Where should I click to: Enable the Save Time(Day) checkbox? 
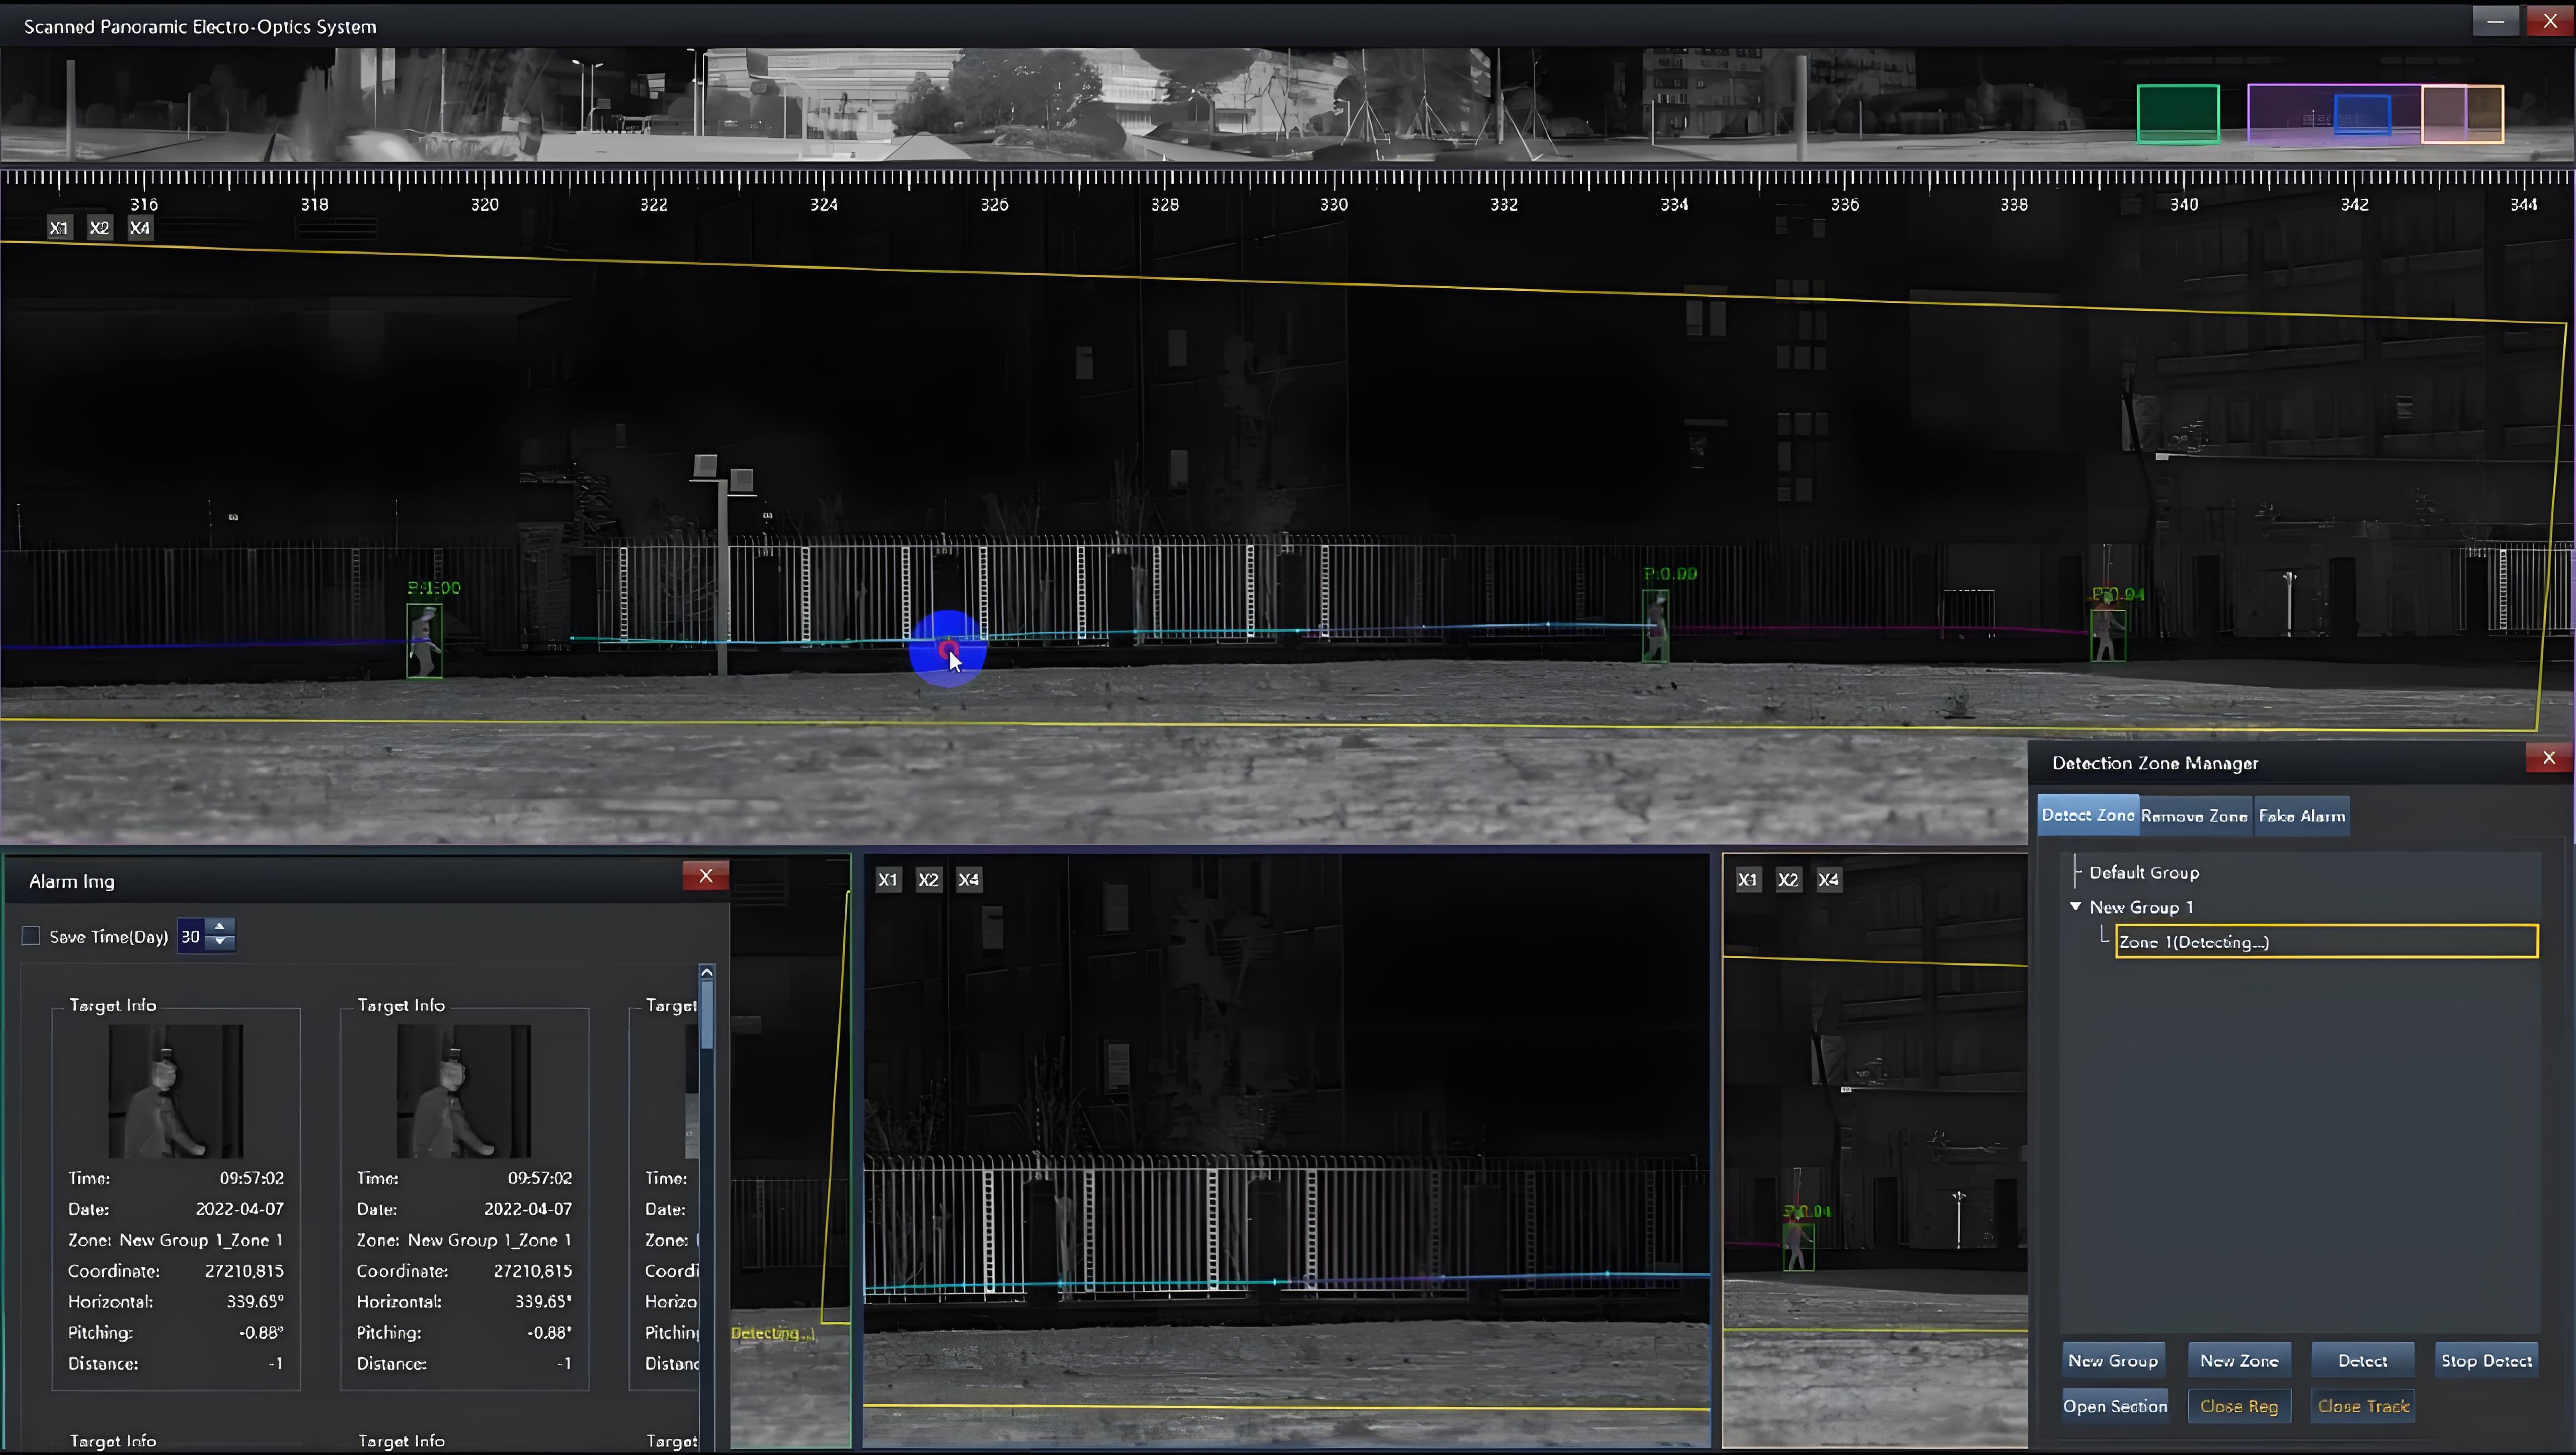(x=31, y=936)
